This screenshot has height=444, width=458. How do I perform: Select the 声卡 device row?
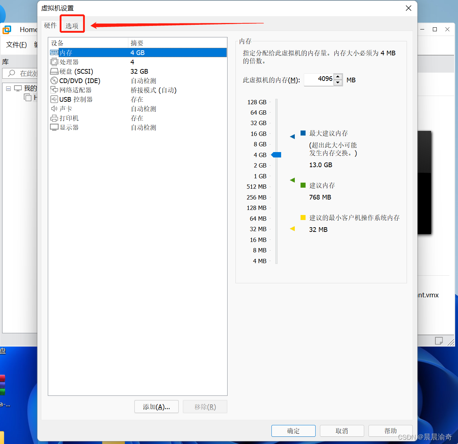pos(138,109)
